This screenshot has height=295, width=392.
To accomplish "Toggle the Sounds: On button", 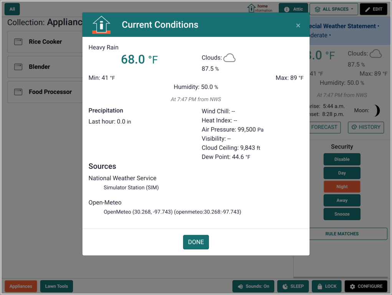I will point(253,286).
